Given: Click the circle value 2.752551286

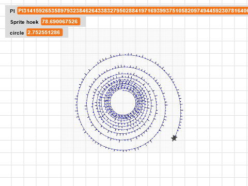Looking at the screenshot, I should tap(44, 33).
